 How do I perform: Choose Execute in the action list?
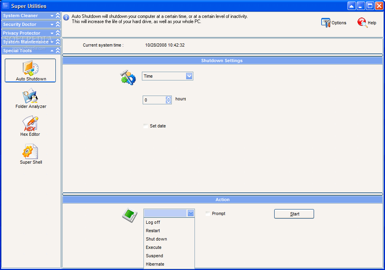click(x=169, y=247)
